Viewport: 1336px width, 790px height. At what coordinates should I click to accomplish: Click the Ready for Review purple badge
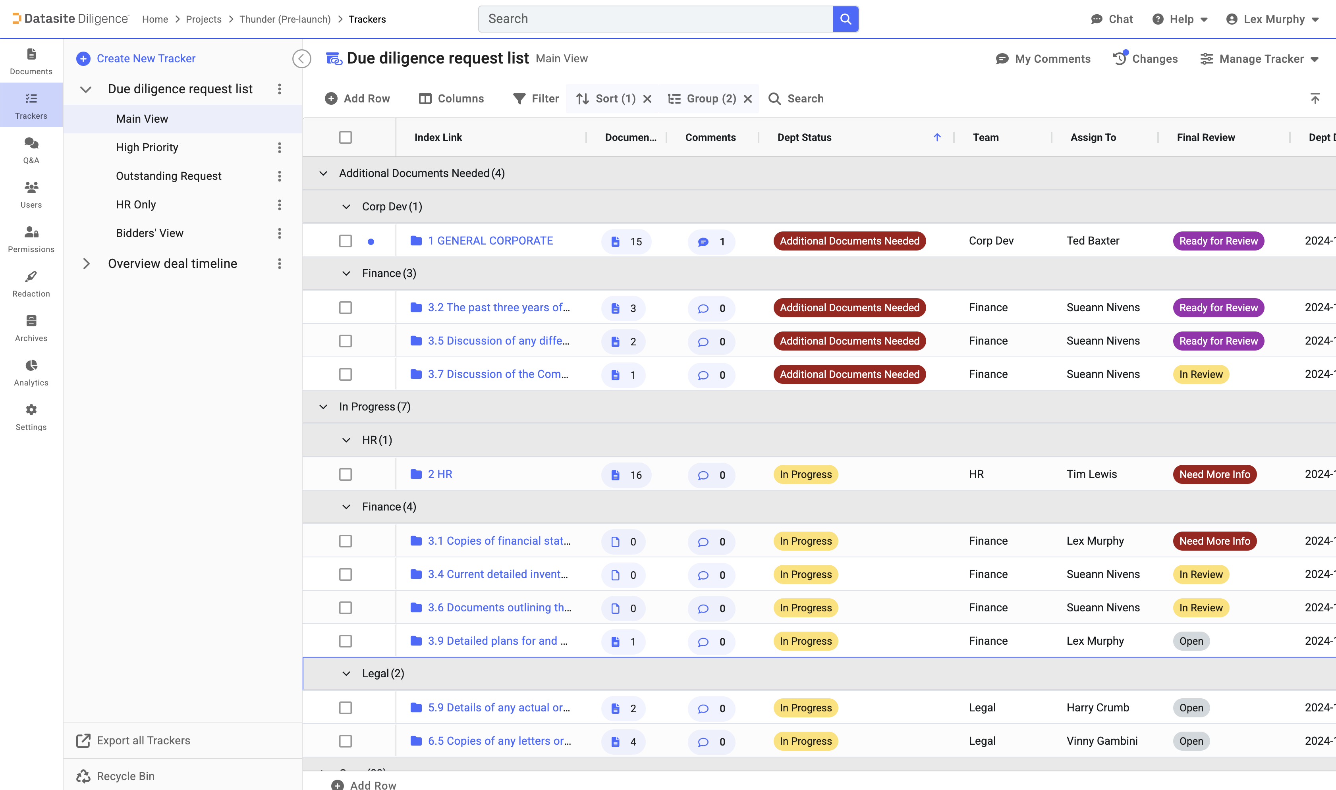(x=1218, y=241)
